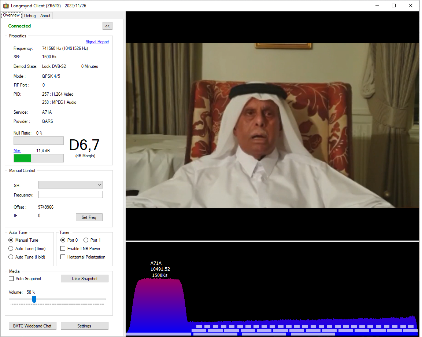The width and height of the screenshot is (422, 337).
Task: Click the Take Snapshot button
Action: click(x=84, y=279)
